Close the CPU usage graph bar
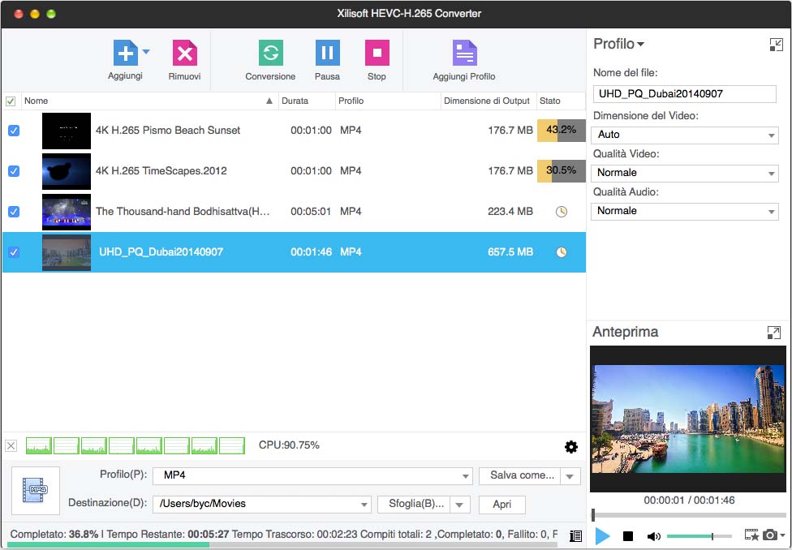This screenshot has width=792, height=550. click(x=11, y=445)
